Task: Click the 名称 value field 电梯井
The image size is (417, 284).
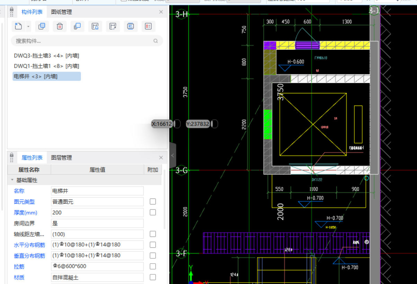Action: click(x=97, y=191)
